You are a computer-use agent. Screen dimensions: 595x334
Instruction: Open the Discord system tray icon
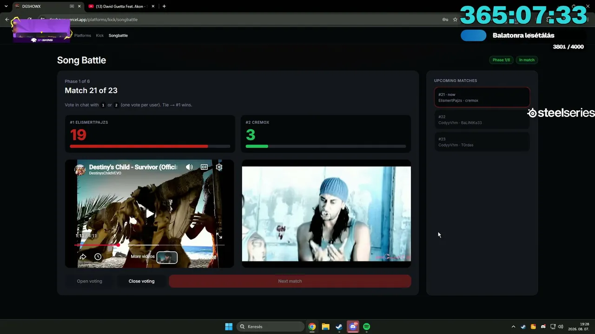click(x=543, y=327)
